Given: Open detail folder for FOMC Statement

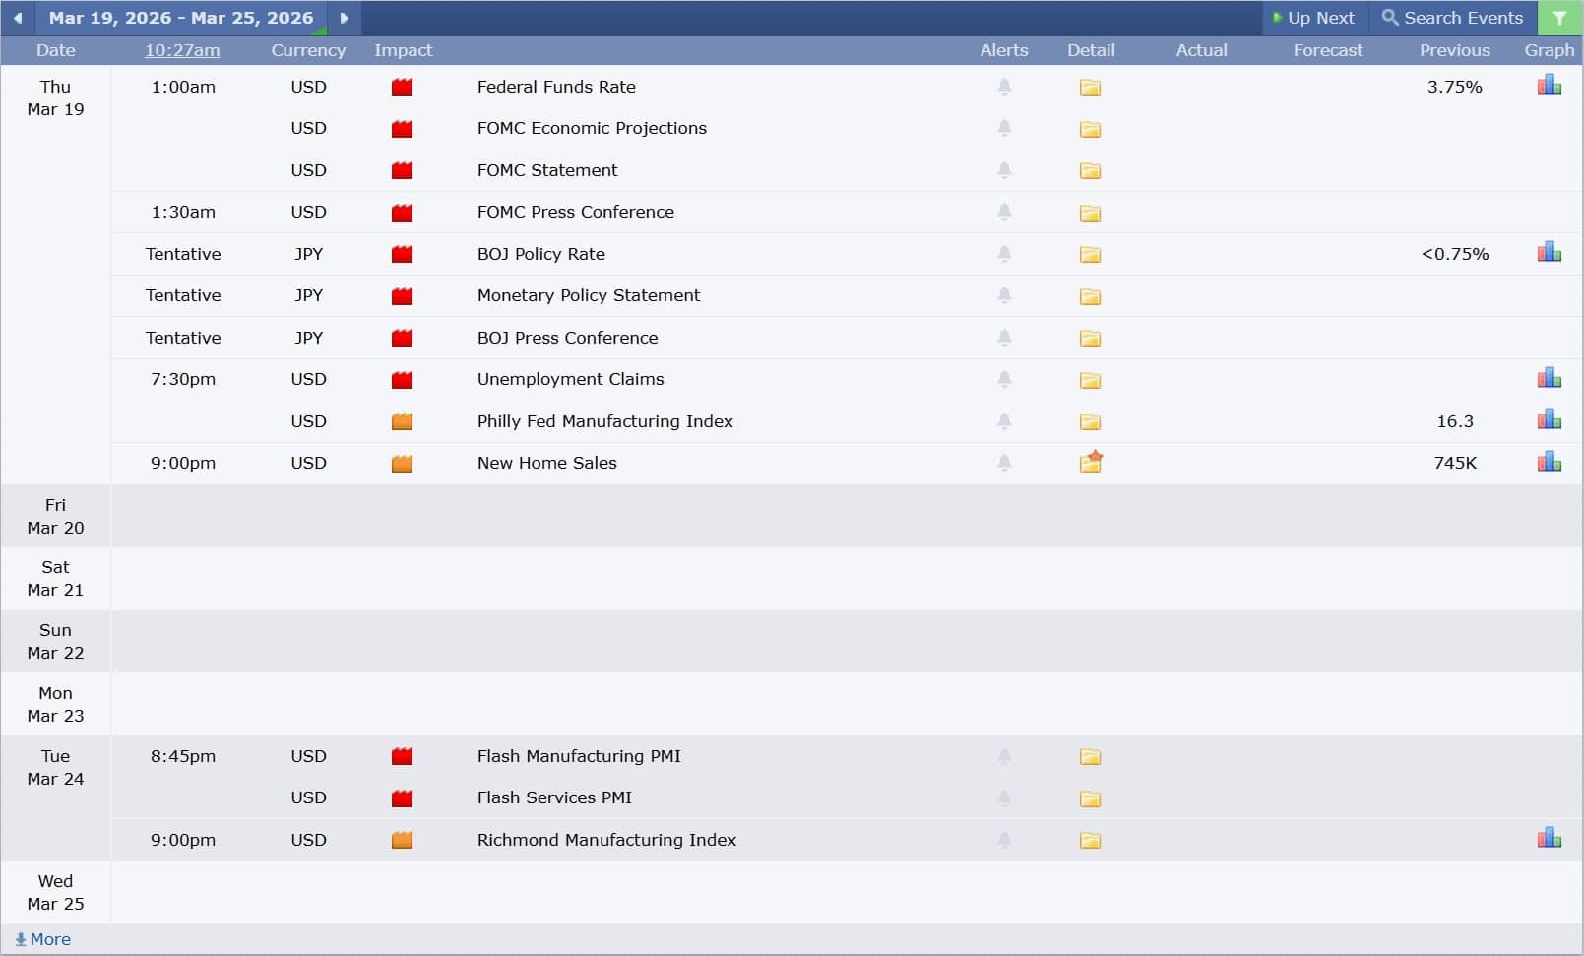Looking at the screenshot, I should click(1090, 171).
